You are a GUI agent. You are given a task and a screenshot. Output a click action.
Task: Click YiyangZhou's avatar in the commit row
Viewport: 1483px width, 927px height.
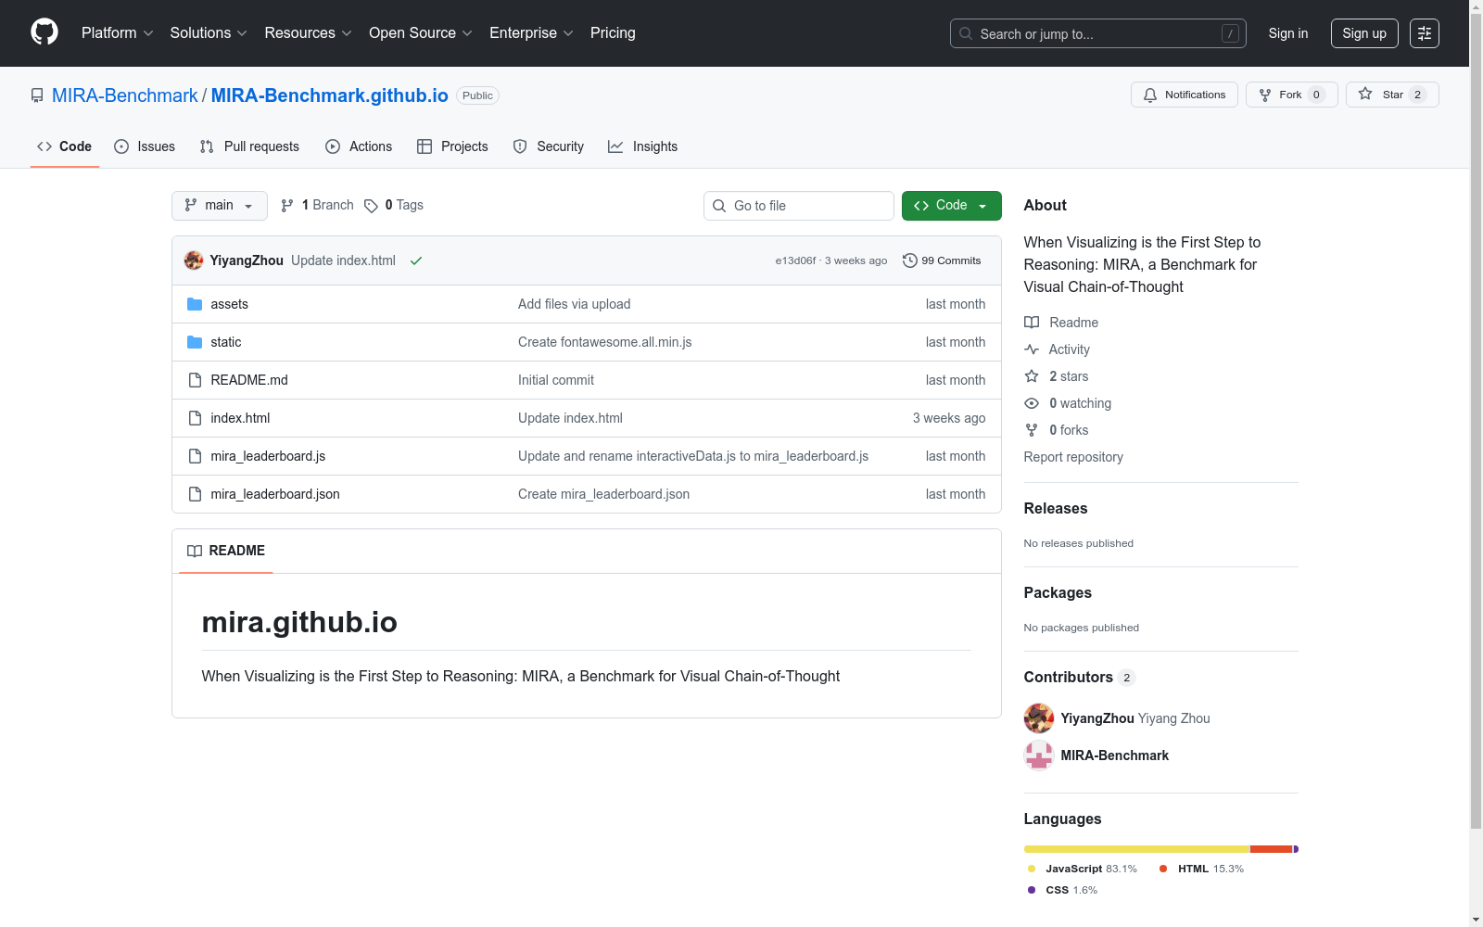pos(194,260)
